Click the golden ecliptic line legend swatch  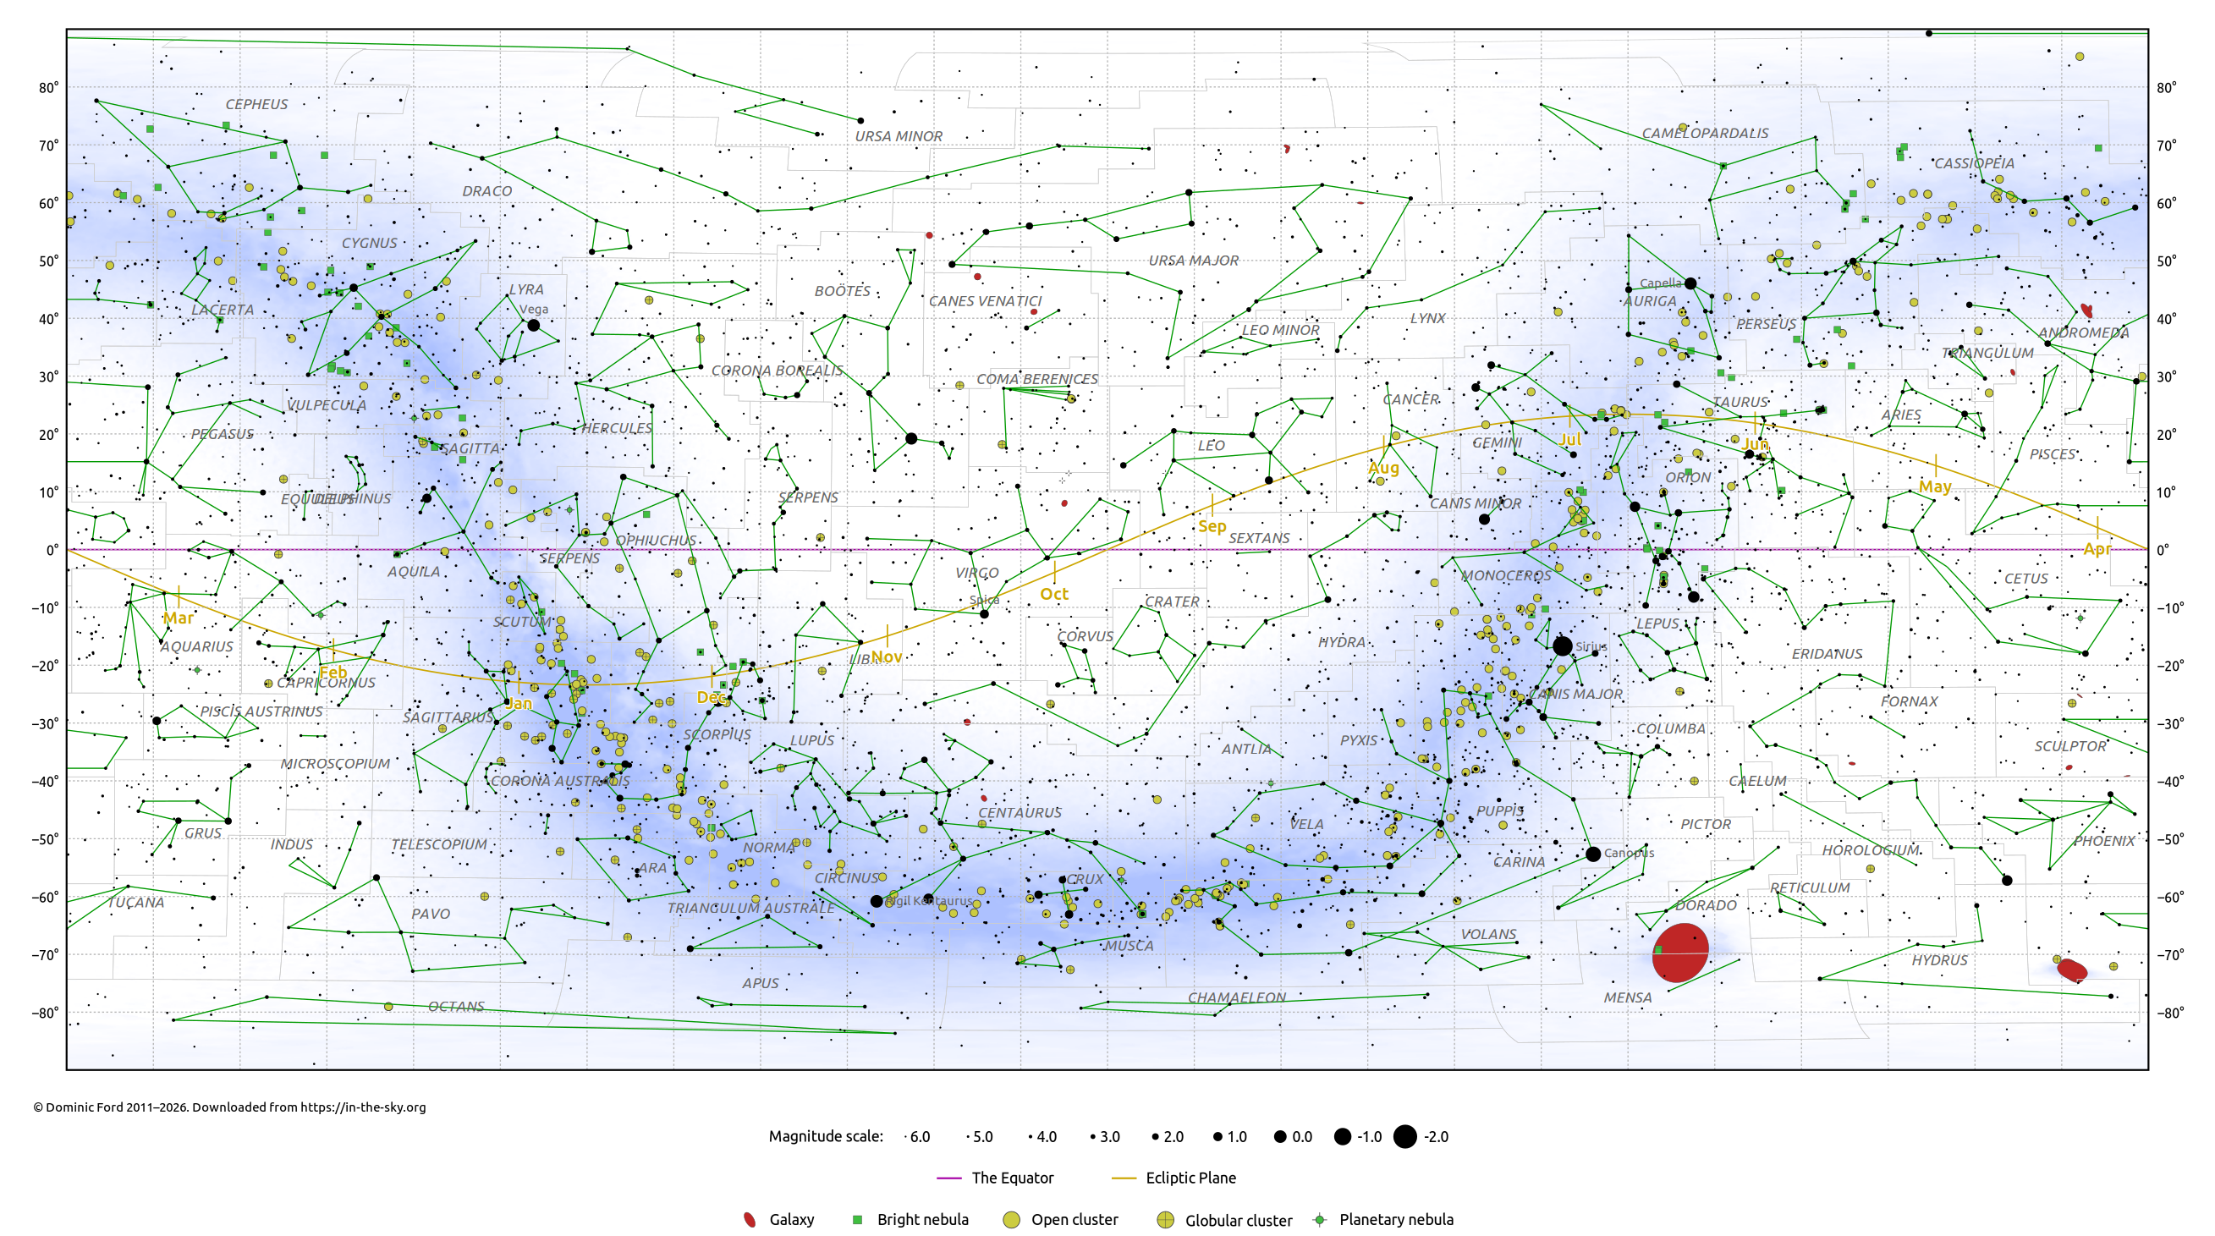[1123, 1178]
